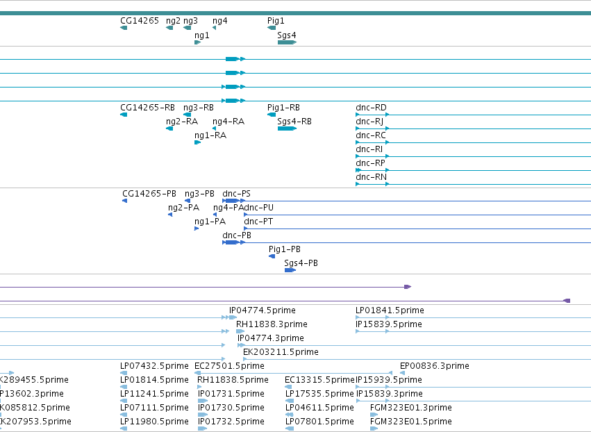Select transcript CG14265-RB label
This screenshot has height=432, width=591.
(147, 108)
